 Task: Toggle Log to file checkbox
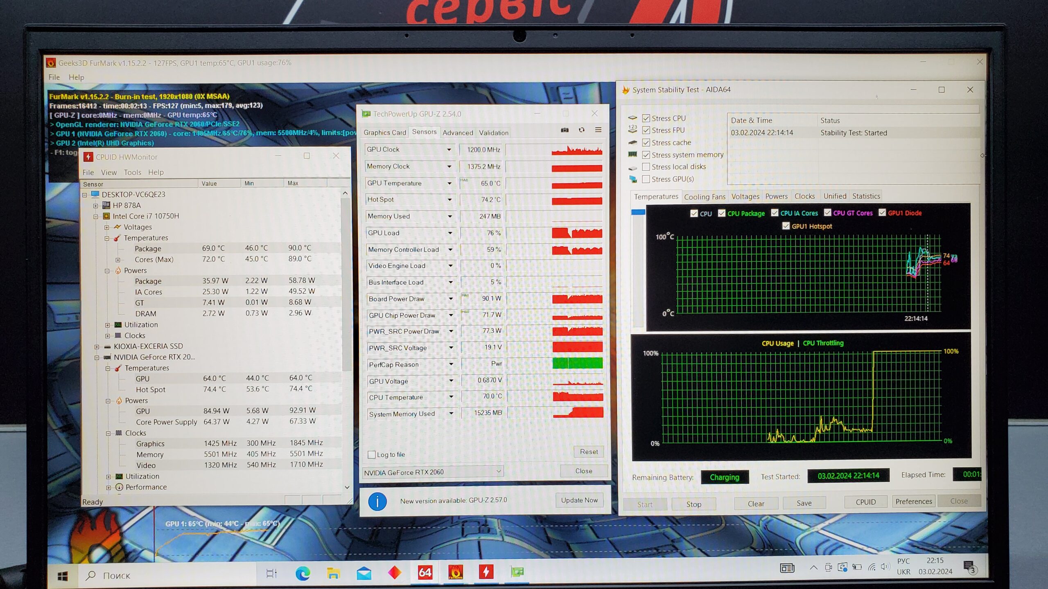[x=372, y=454]
